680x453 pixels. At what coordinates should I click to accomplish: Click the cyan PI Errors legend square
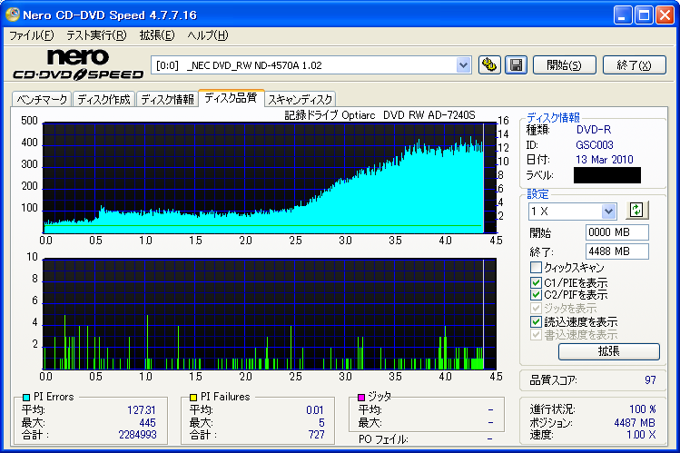tap(26, 397)
